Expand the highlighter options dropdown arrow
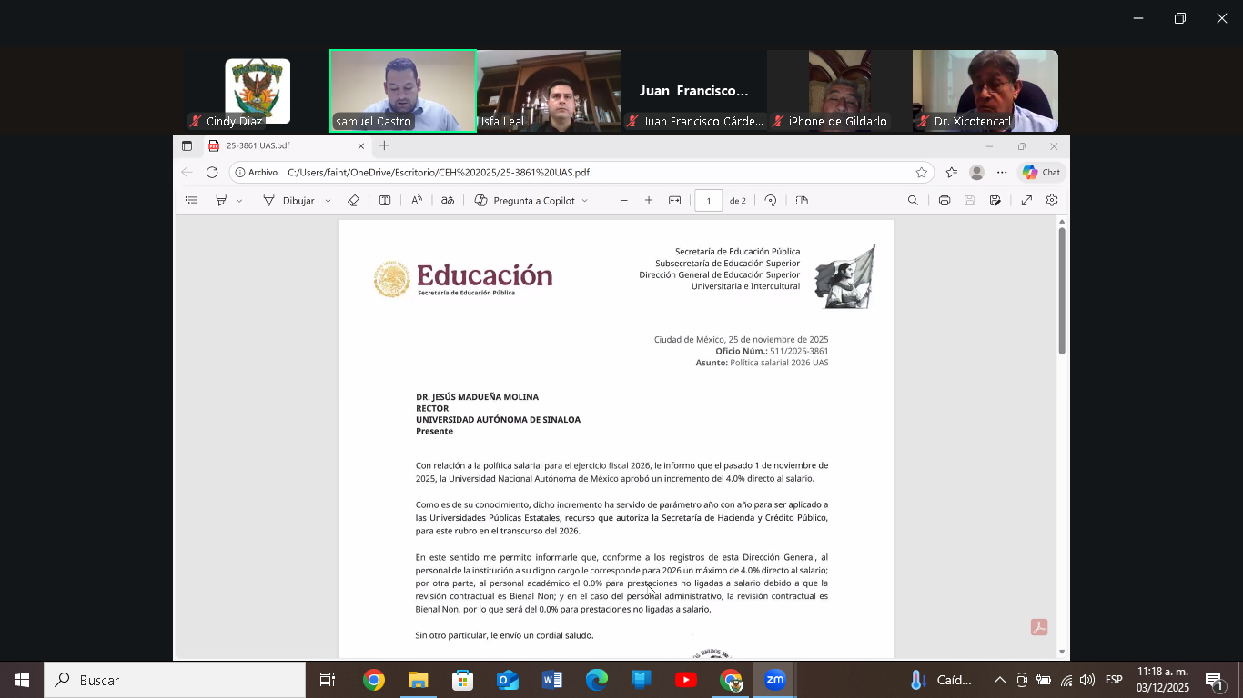 [239, 201]
